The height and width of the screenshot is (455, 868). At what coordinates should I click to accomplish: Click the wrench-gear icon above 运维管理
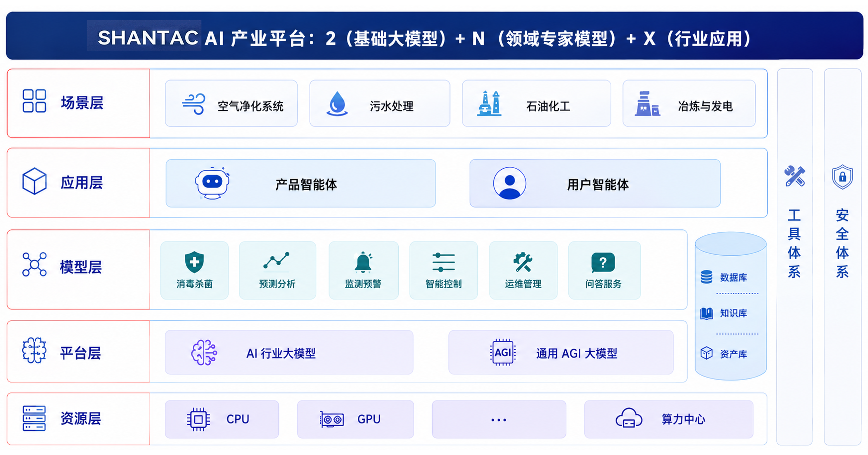pyautogui.click(x=523, y=262)
